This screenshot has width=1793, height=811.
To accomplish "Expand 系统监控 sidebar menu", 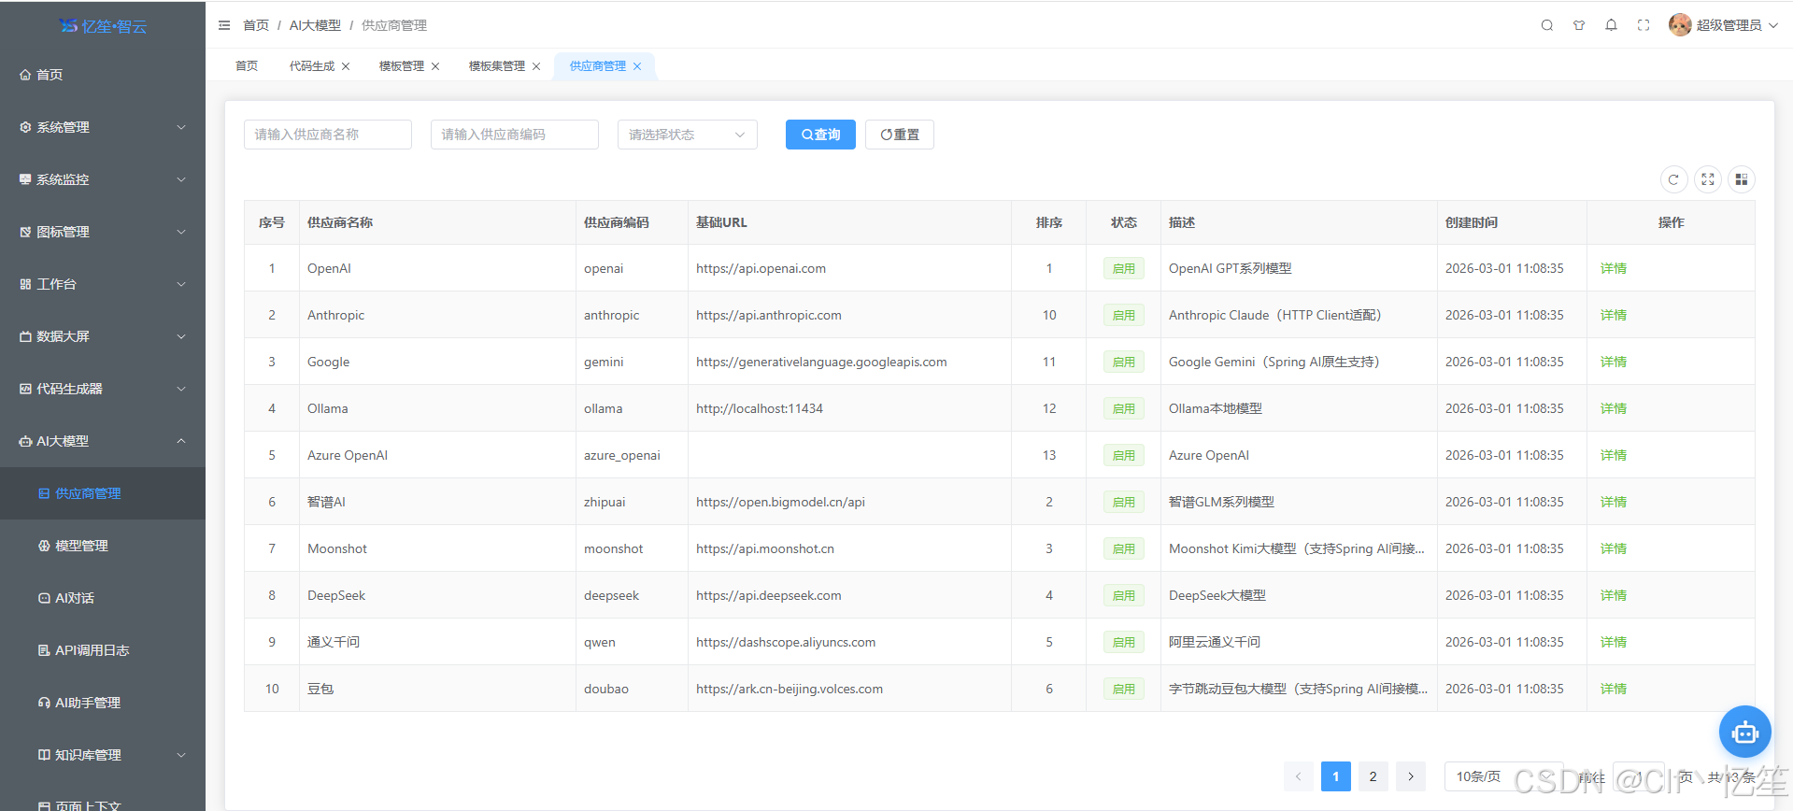I will 103,179.
